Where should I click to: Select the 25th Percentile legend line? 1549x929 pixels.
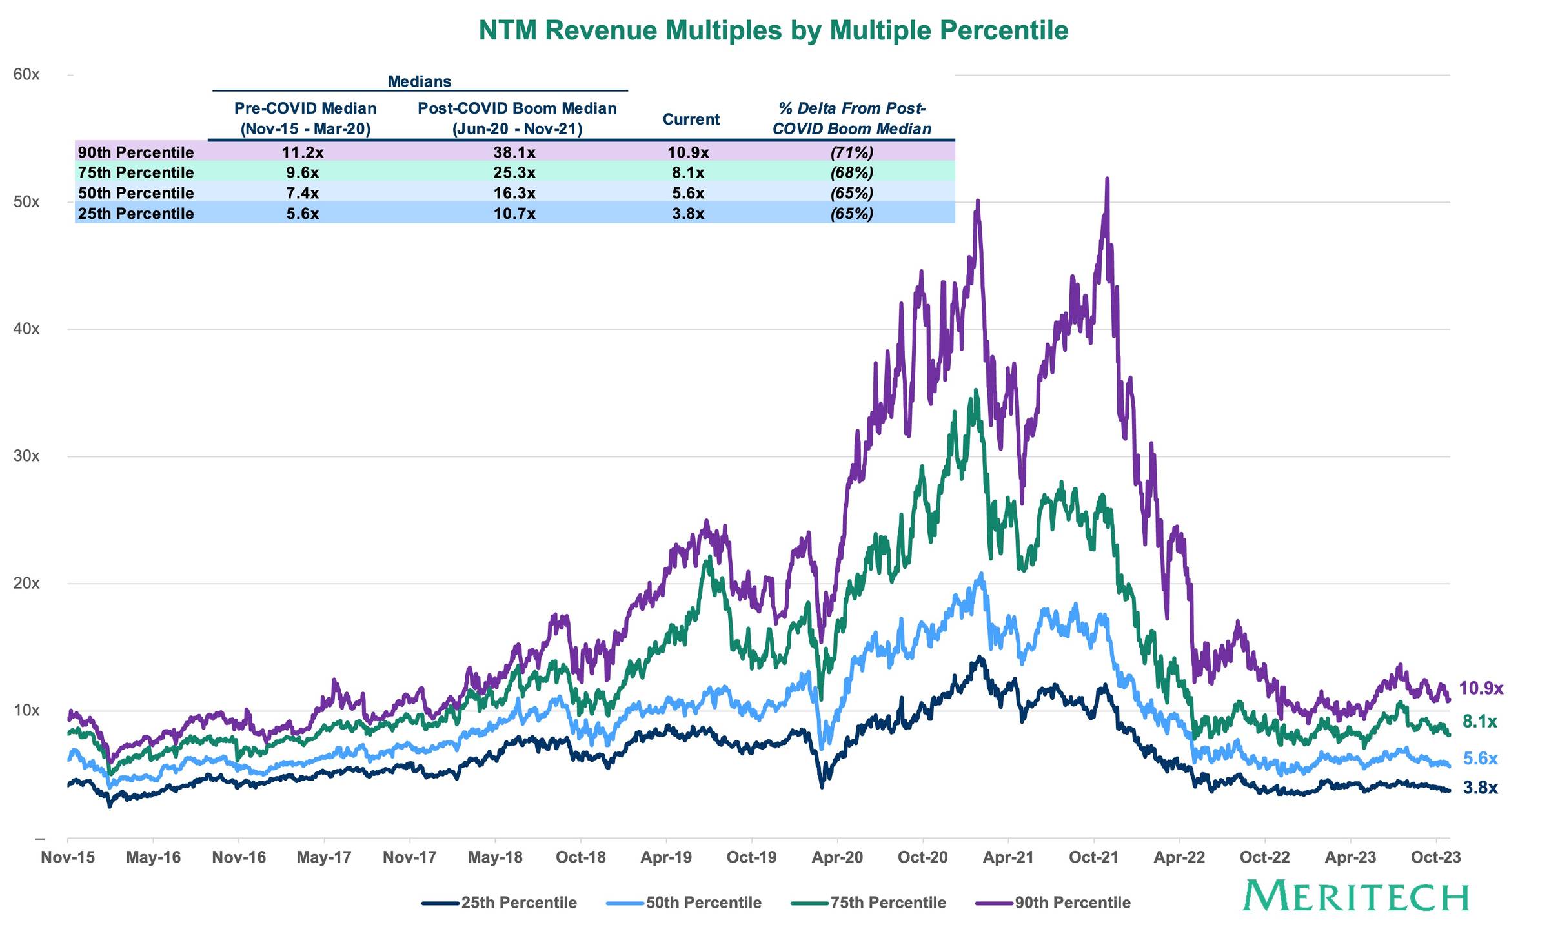pyautogui.click(x=441, y=903)
